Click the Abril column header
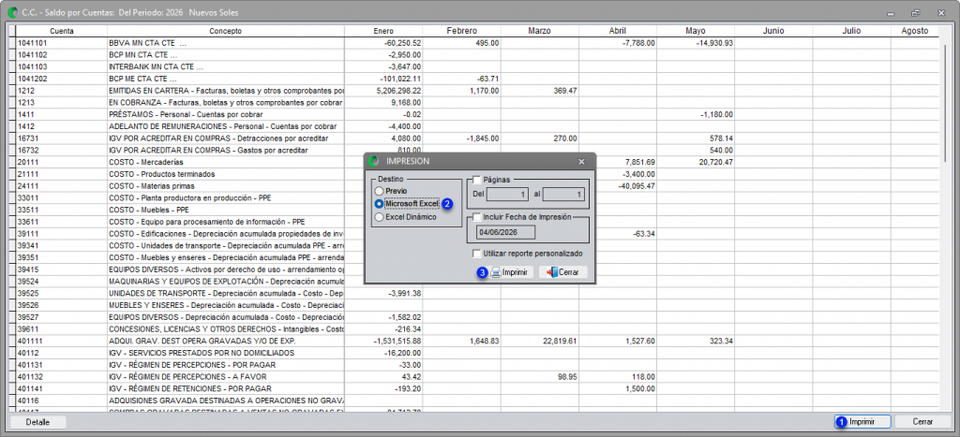960x437 pixels. tap(618, 31)
